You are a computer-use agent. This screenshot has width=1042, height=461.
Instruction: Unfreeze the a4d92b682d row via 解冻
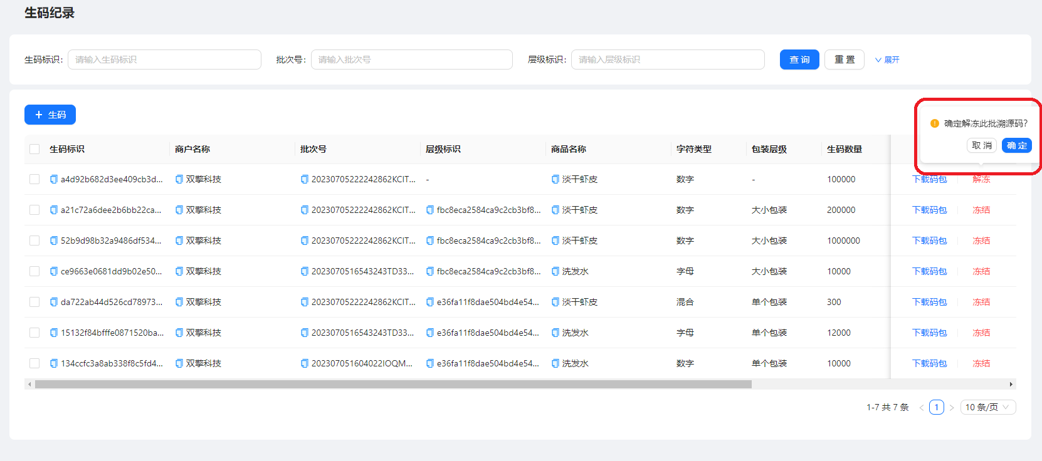pyautogui.click(x=981, y=179)
